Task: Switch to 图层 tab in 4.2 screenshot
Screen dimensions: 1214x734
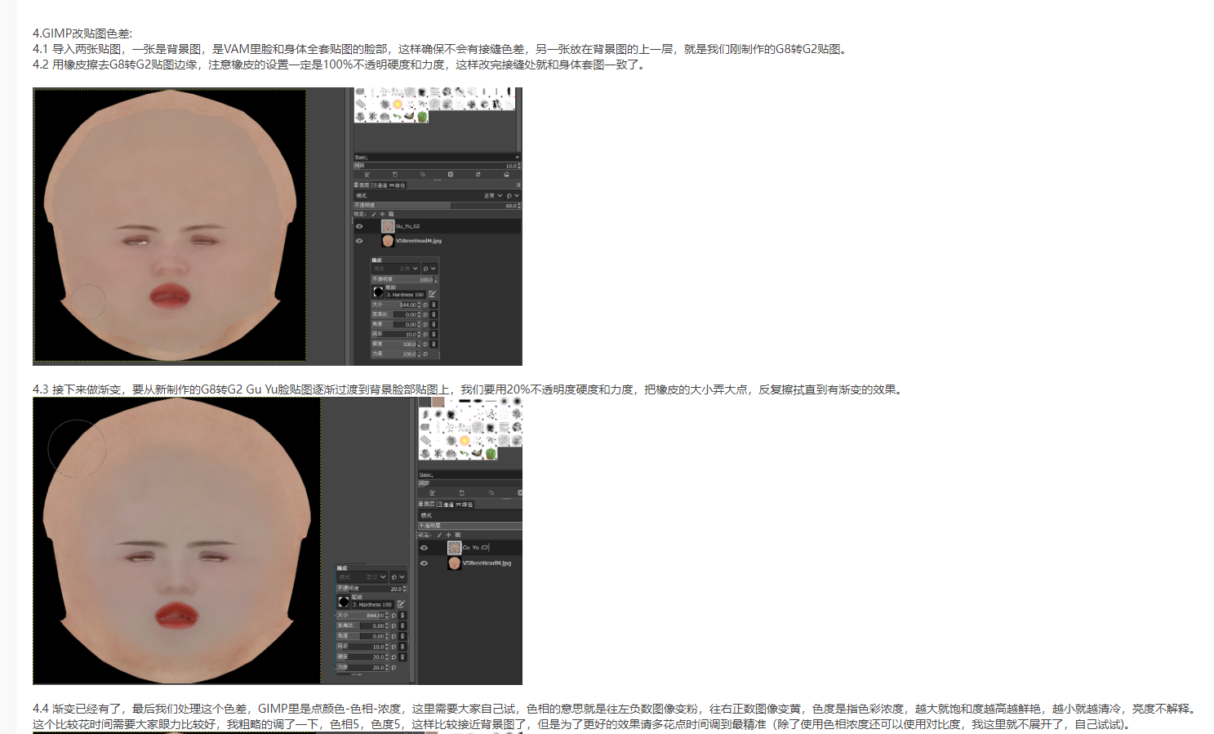Action: [x=361, y=185]
